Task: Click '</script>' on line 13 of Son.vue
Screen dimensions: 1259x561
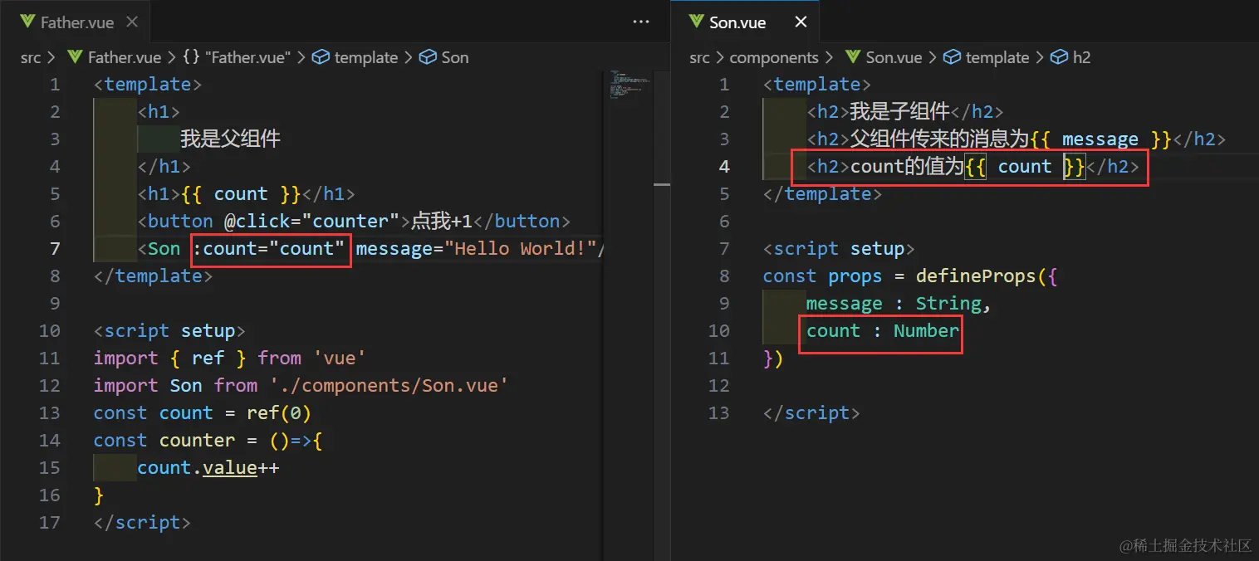Action: [811, 412]
